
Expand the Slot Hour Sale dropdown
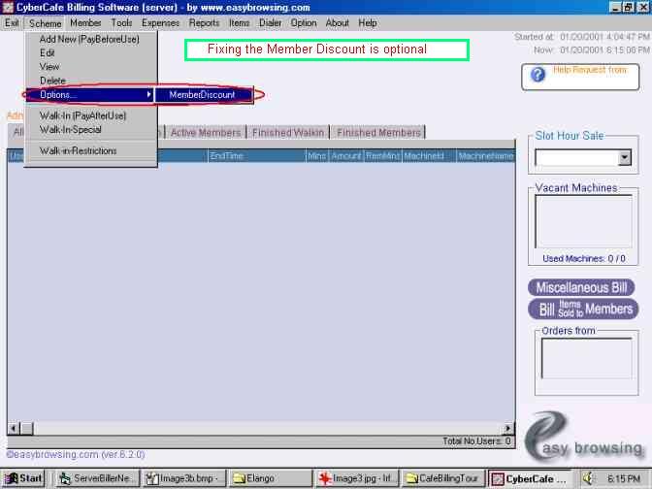(x=624, y=157)
